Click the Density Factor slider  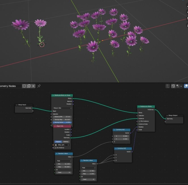tap(62, 122)
